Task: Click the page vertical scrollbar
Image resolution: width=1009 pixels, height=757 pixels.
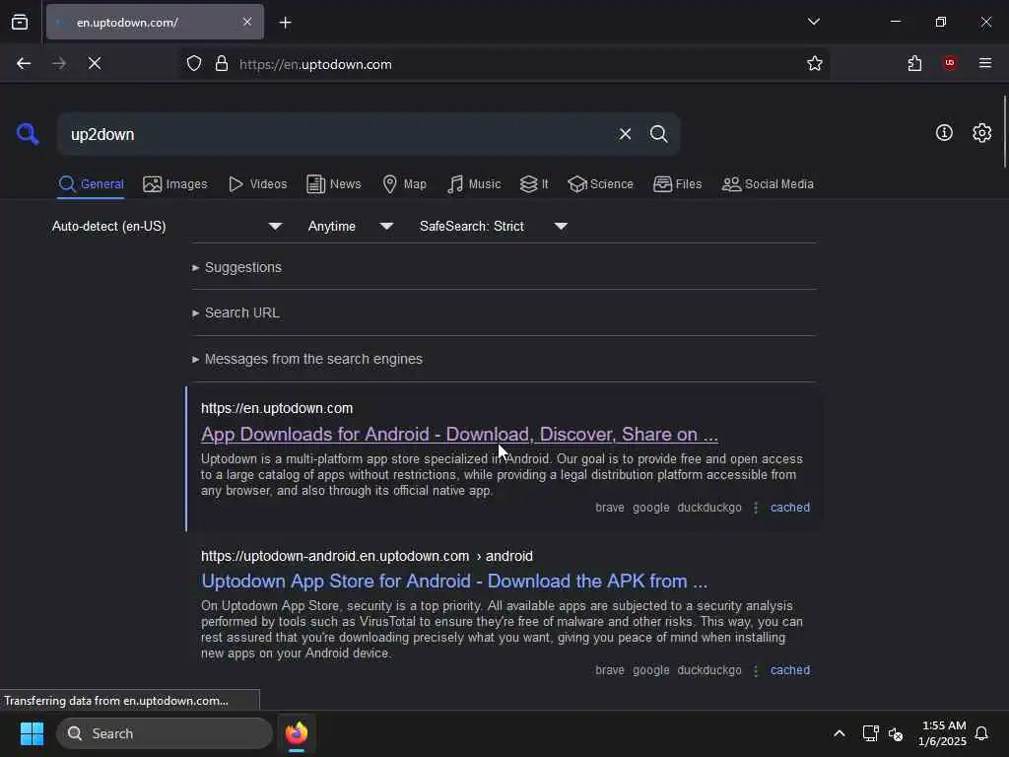Action: 1004,132
